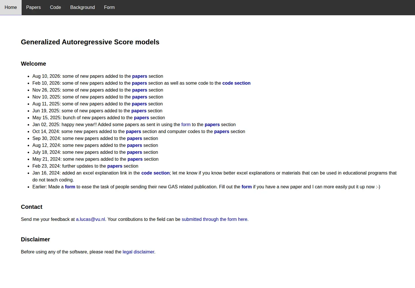The height and width of the screenshot is (288, 415).
Task: Follow code section link in Feb 10, 2026 entry
Action: [x=236, y=83]
